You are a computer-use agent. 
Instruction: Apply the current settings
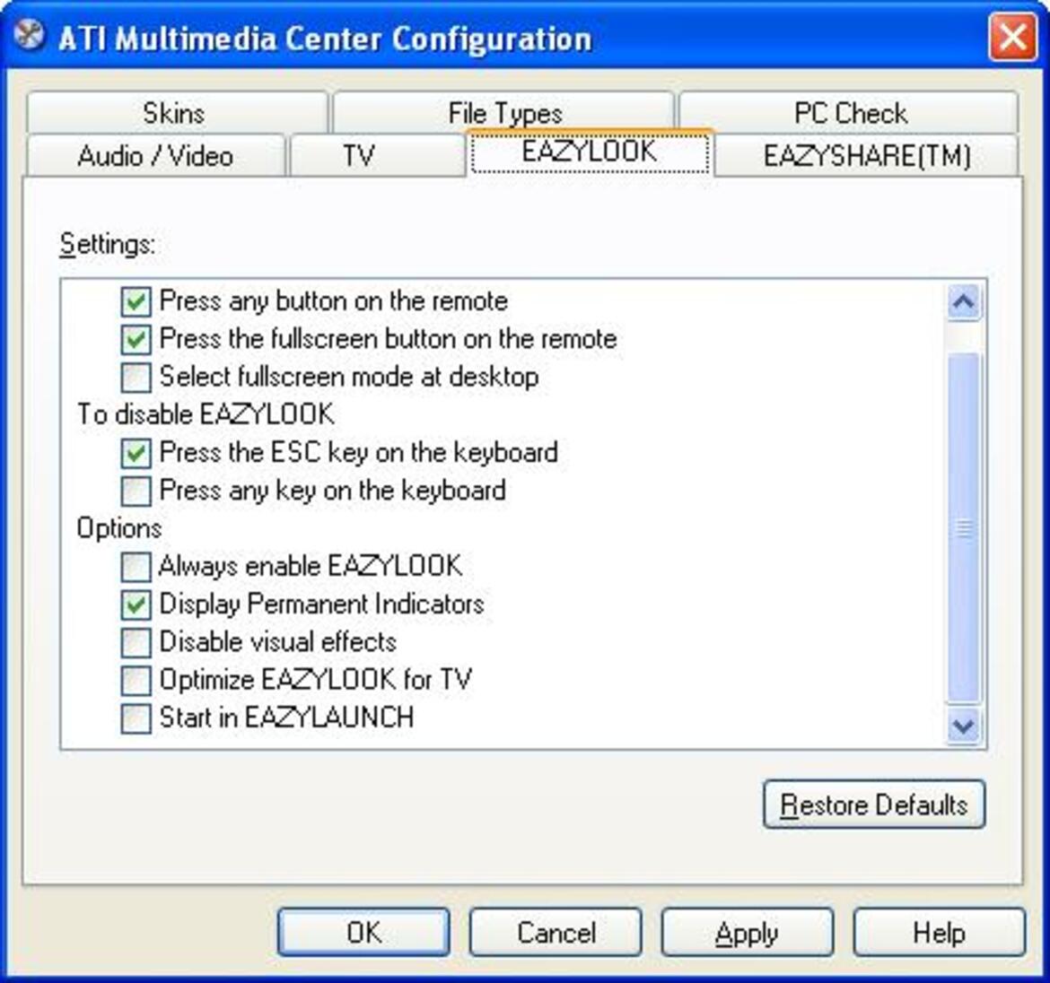pos(748,932)
